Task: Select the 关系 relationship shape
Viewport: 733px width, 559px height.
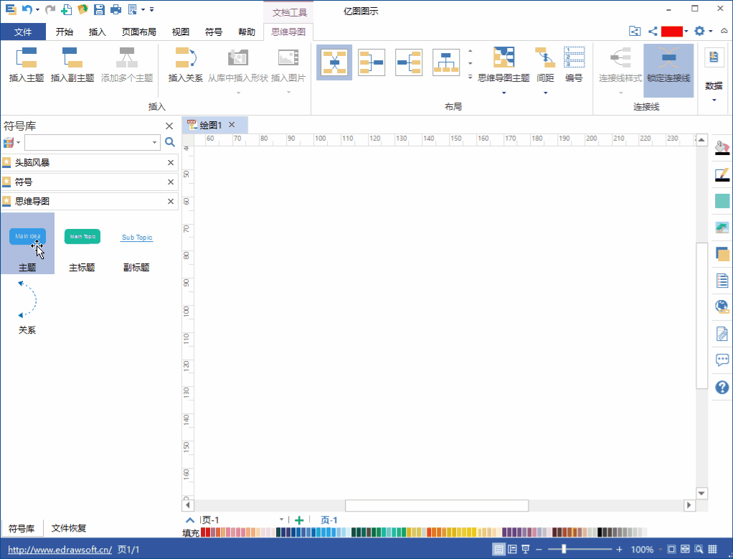Action: coord(27,307)
